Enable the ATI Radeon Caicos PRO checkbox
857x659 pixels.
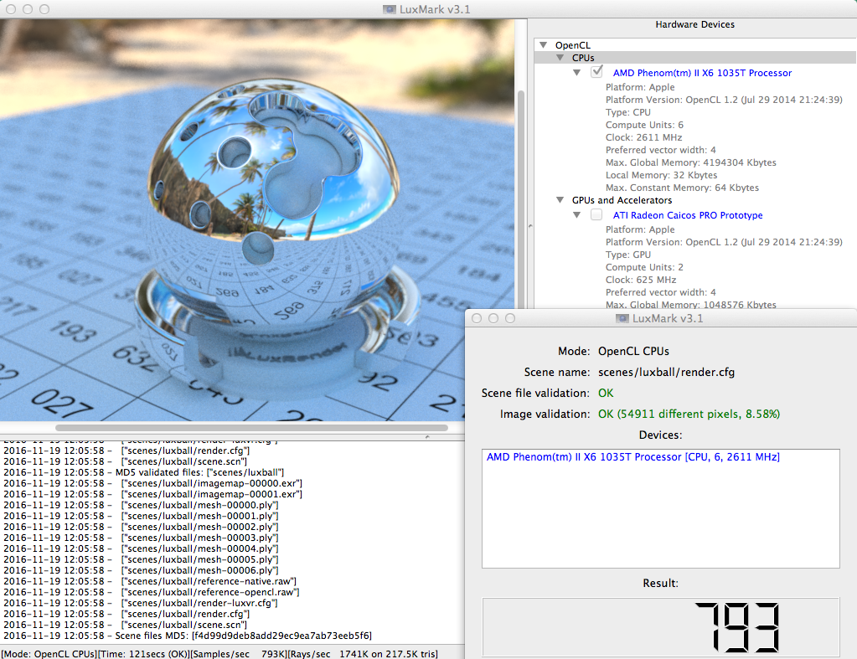(x=596, y=214)
